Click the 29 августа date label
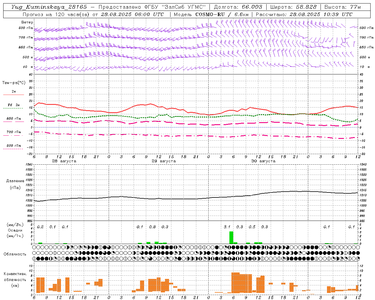This screenshot has height=300, width=375. [x=164, y=161]
